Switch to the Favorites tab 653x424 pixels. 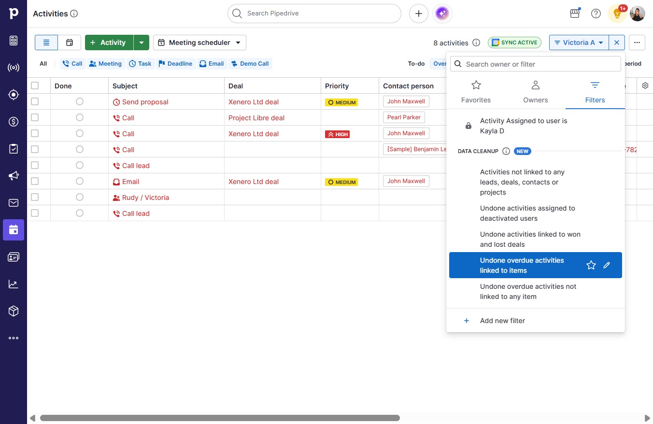(x=476, y=92)
